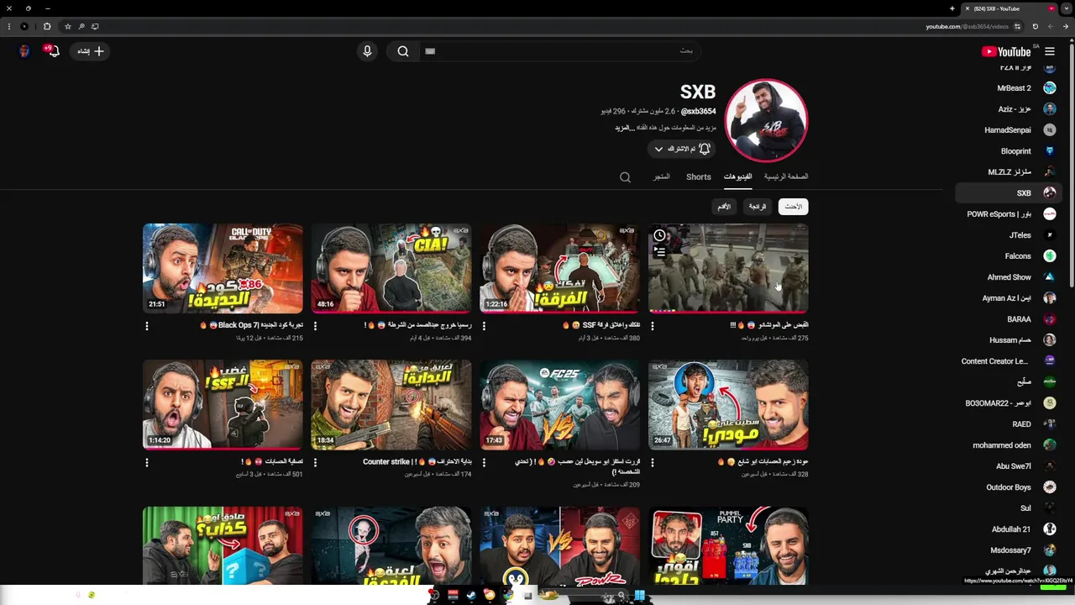The width and height of the screenshot is (1075, 605).
Task: Open options menu for the 1:14:20 video
Action: (147, 462)
